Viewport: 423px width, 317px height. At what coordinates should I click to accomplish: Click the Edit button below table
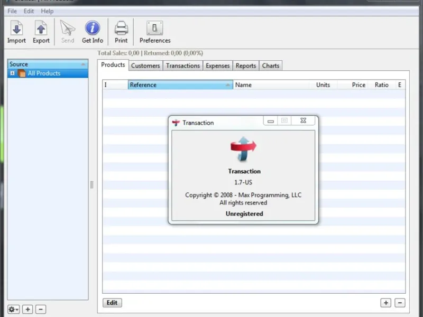[x=112, y=303]
